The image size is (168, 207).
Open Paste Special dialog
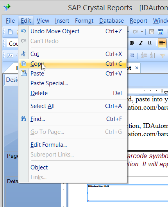(x=73, y=83)
